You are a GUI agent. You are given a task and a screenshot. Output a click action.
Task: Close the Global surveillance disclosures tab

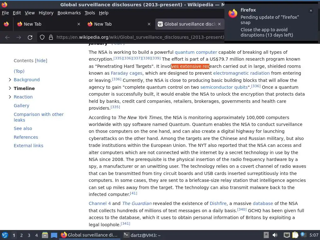click(219, 24)
